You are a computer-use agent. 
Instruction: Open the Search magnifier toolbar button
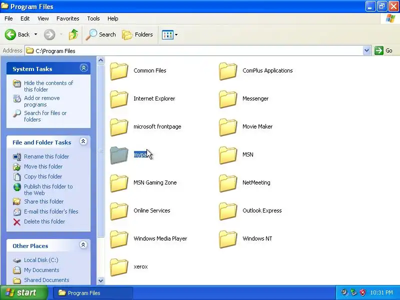101,34
